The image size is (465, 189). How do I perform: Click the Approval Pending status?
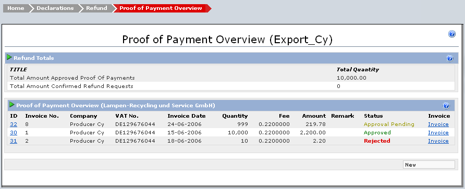click(389, 124)
